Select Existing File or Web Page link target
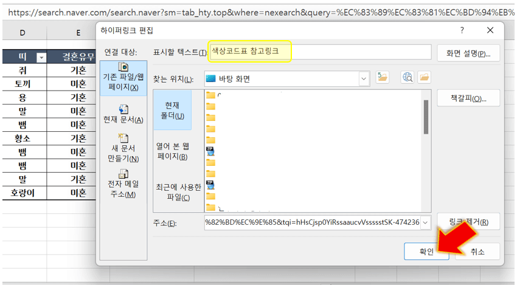 click(x=123, y=78)
